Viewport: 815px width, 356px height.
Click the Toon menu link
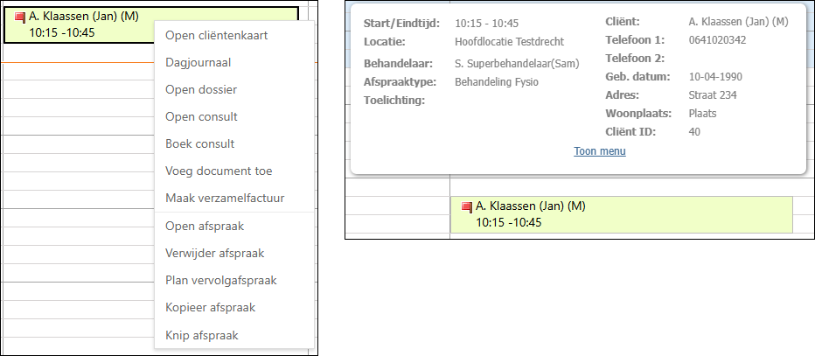pyautogui.click(x=599, y=151)
